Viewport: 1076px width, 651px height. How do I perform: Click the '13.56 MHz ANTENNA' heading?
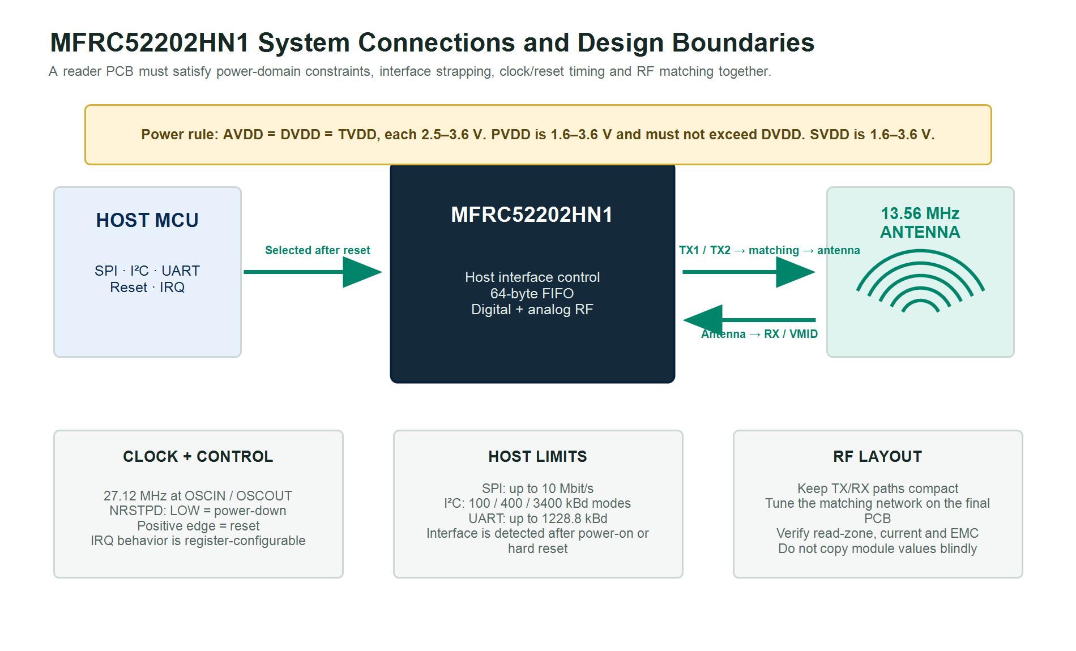click(920, 222)
